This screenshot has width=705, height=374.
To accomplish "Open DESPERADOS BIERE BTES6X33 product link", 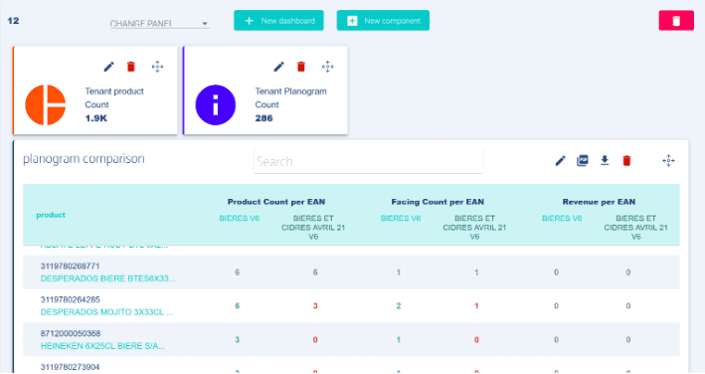I will (108, 279).
